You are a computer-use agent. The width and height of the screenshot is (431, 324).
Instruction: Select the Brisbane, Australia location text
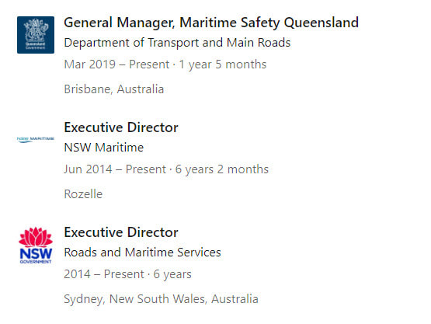click(x=114, y=89)
